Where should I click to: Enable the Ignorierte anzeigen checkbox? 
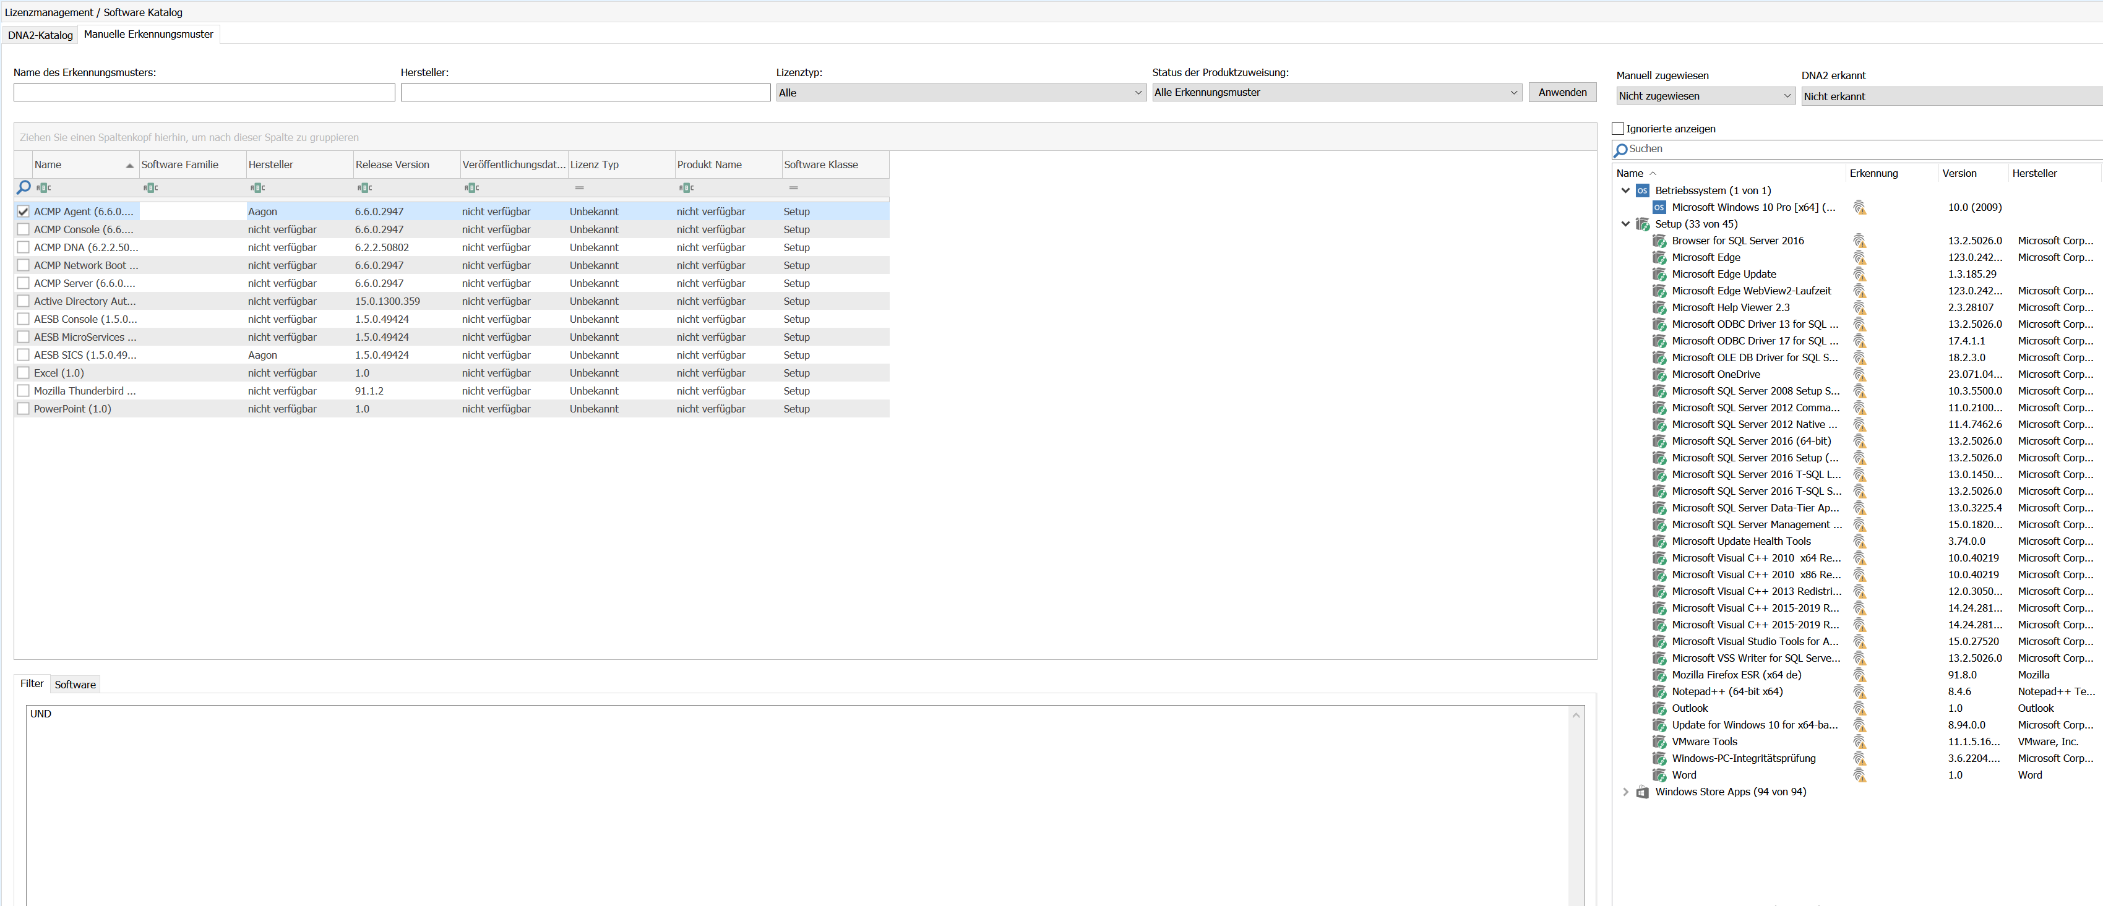1617,129
